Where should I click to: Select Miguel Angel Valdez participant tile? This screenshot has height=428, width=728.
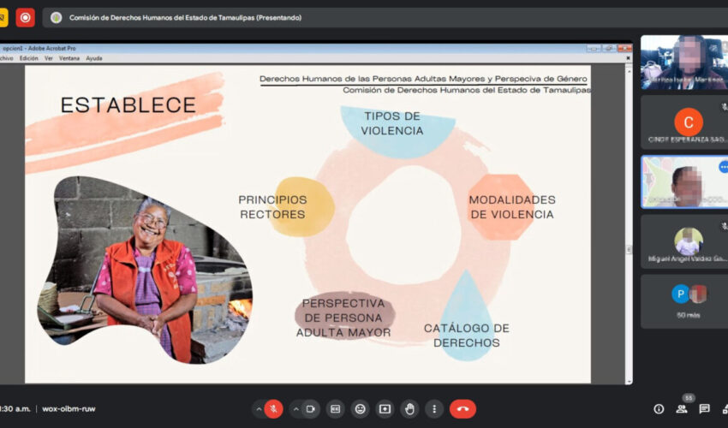click(x=684, y=241)
